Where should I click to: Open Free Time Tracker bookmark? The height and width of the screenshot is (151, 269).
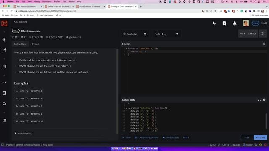(45, 15)
